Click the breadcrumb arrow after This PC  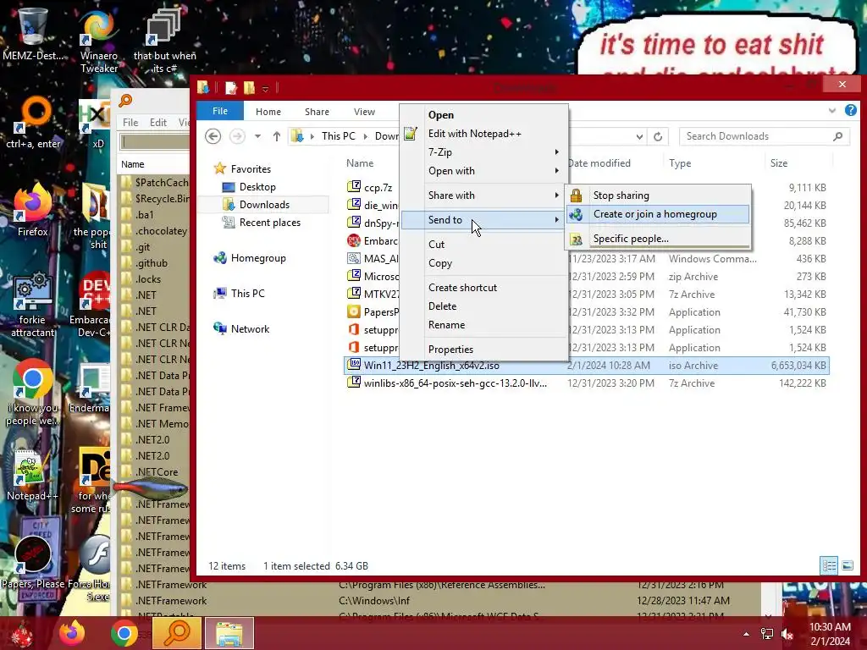pos(366,136)
